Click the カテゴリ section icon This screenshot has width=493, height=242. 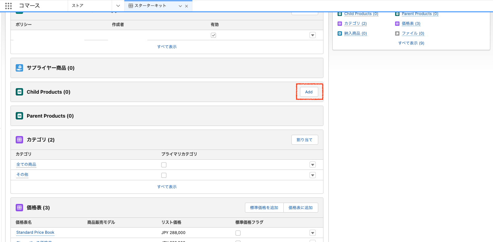(19, 140)
